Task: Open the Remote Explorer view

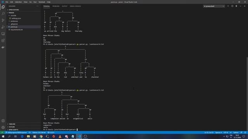Action: pos(3,34)
